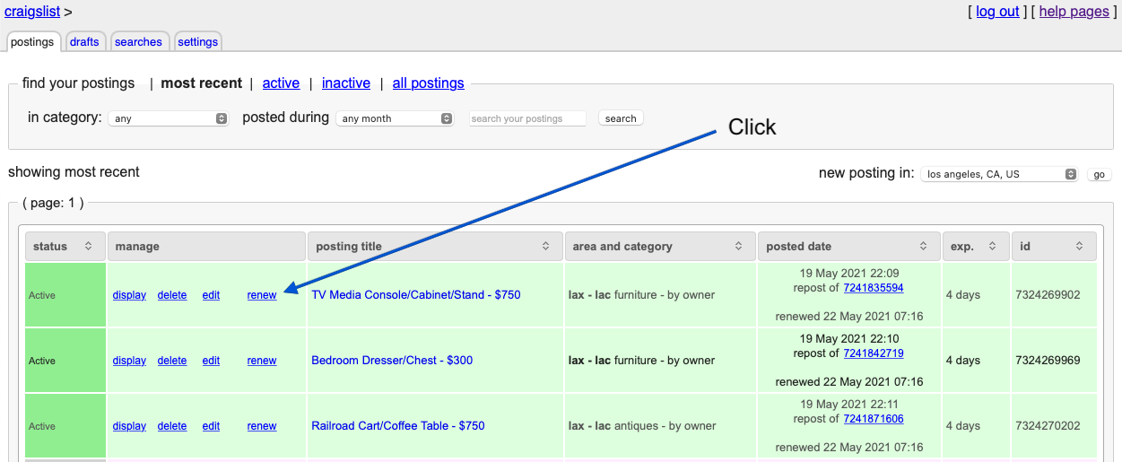Sort by posting title column arrows

546,246
